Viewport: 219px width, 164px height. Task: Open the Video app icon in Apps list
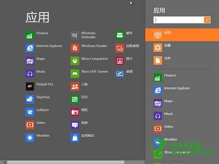point(30,125)
